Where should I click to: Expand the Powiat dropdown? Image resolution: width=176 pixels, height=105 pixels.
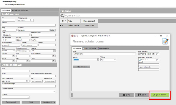(36, 45)
